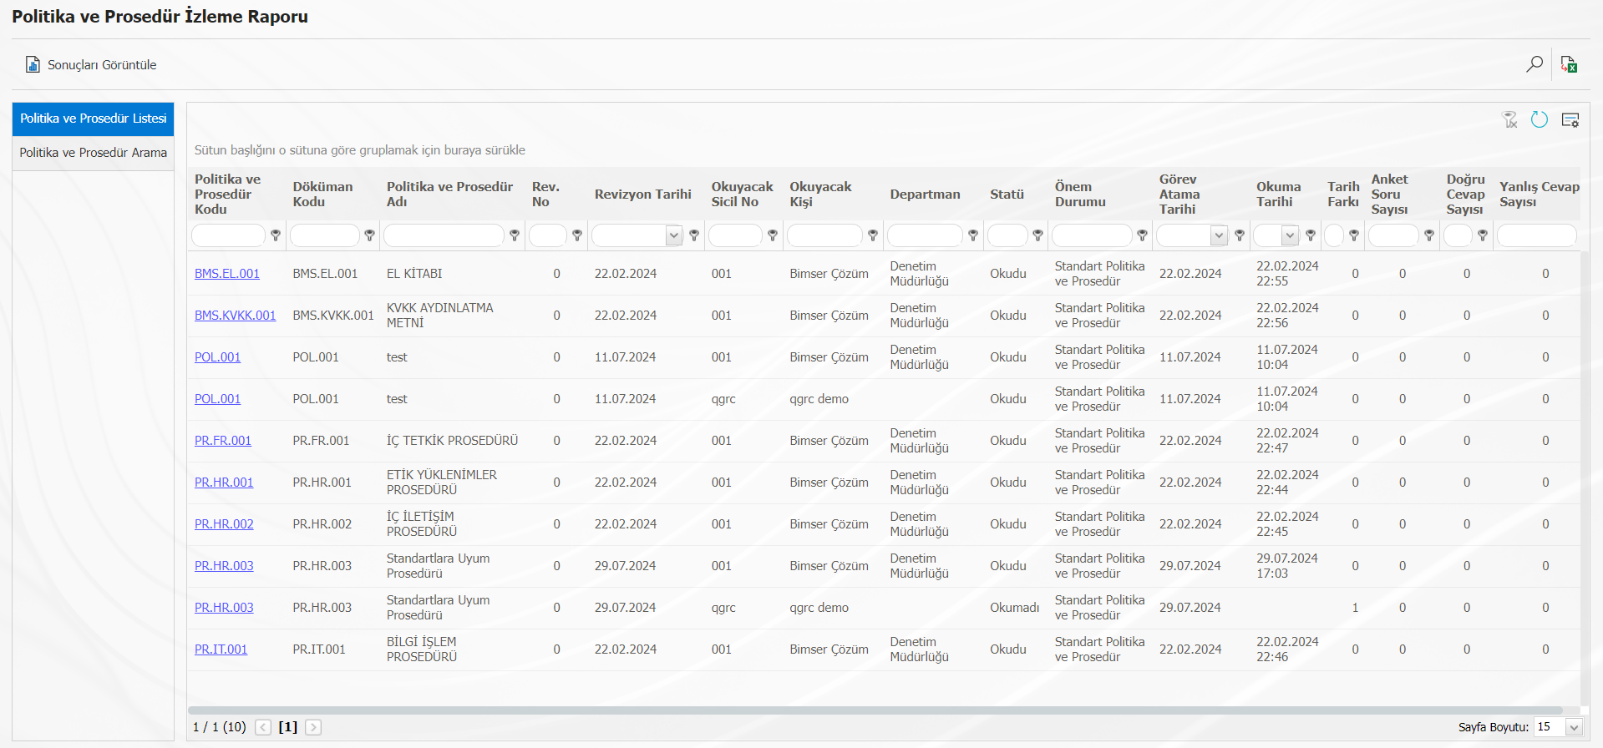Sort by the Departman column header
The width and height of the screenshot is (1603, 748).
coord(925,195)
